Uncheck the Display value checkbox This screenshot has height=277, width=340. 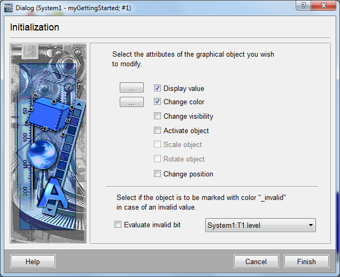pyautogui.click(x=158, y=88)
